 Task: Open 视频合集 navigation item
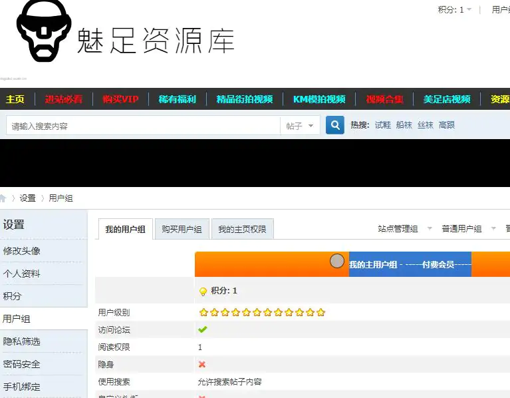click(384, 99)
